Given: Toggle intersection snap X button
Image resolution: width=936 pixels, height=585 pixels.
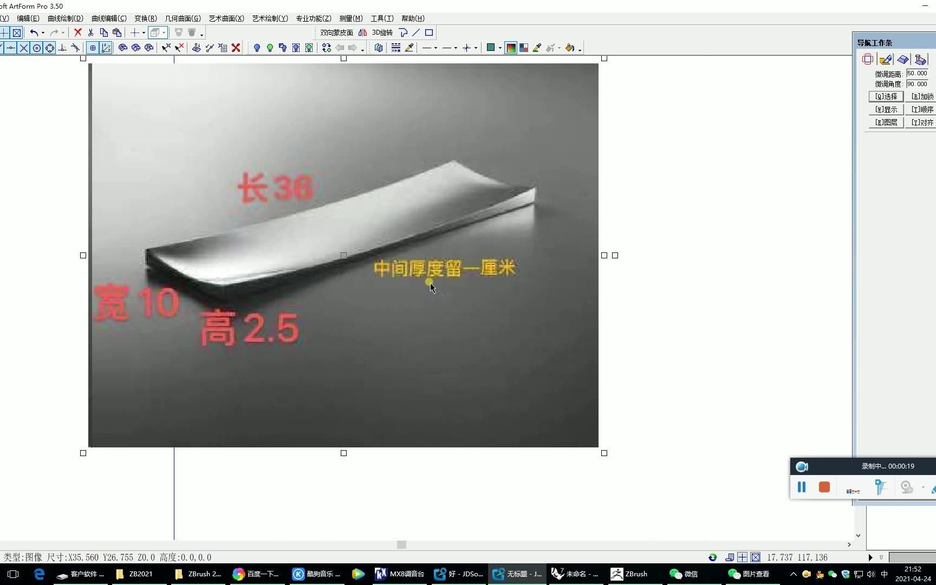Looking at the screenshot, I should pyautogui.click(x=24, y=48).
